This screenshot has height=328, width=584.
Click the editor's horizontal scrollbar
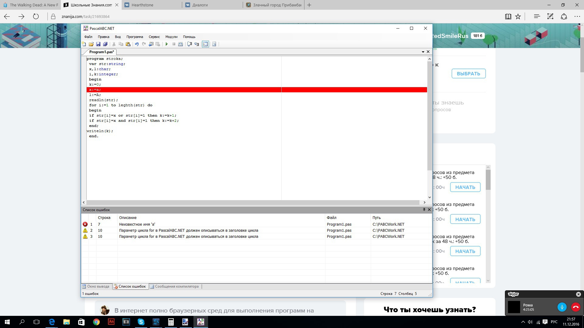pyautogui.click(x=253, y=202)
